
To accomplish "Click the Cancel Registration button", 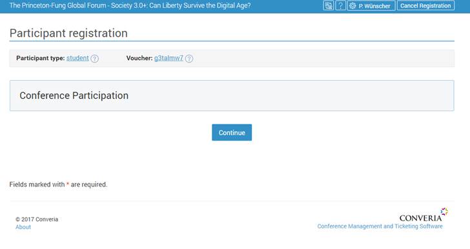I will pyautogui.click(x=425, y=6).
